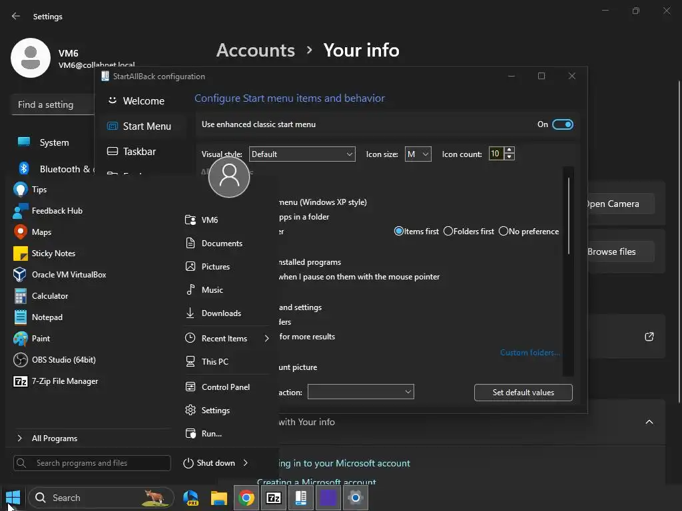This screenshot has height=511, width=682.
Task: Open File Explorer from taskbar
Action: coord(218,498)
